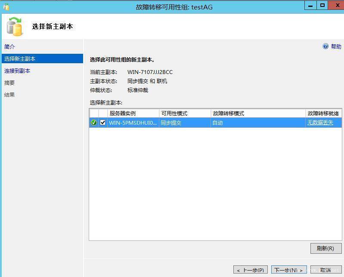Select the 结果 sidebar page
Screen dimensions: 344x277
click(x=9, y=95)
